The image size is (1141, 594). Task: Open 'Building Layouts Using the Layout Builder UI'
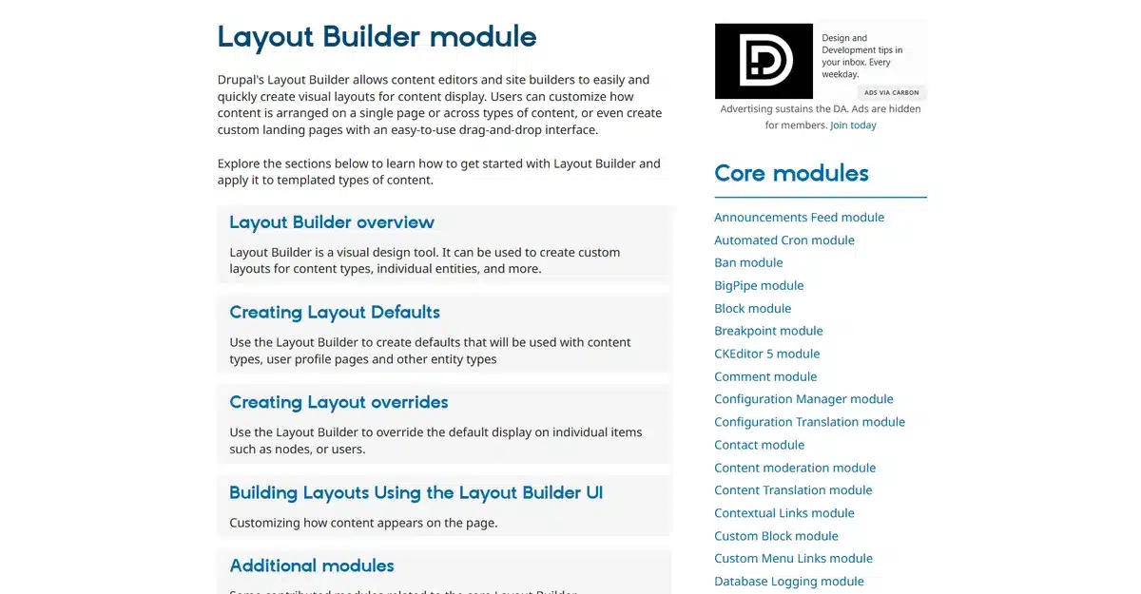[x=416, y=492]
